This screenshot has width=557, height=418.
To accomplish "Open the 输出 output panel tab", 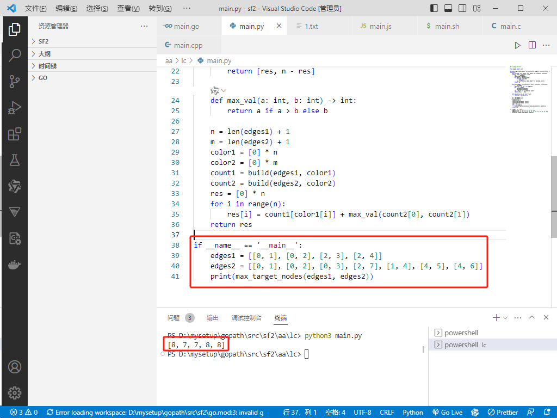I will 213,318.
